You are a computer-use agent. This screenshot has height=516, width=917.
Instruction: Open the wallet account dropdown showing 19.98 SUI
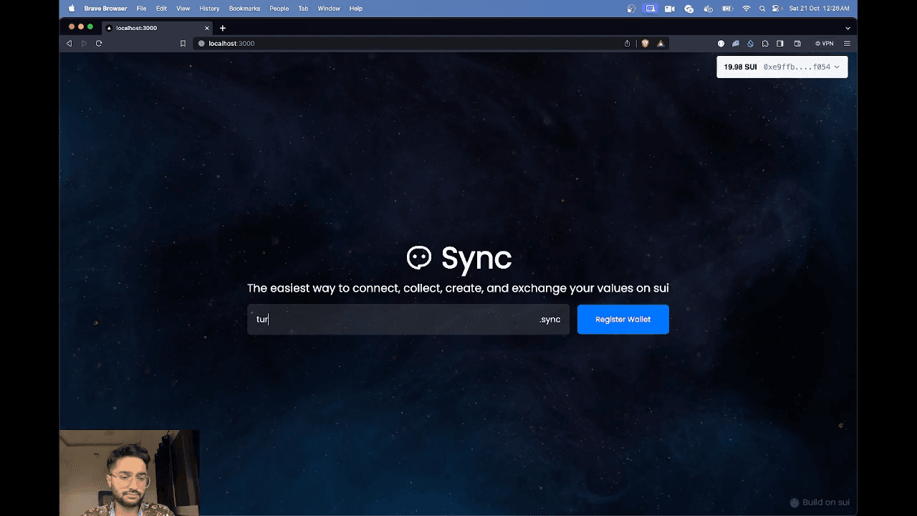click(x=782, y=67)
